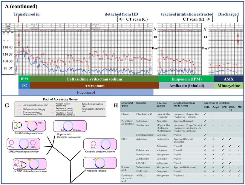Click the 'Amikacin (inhaled)' treatment bar
The width and height of the screenshot is (245, 185).
(x=186, y=85)
